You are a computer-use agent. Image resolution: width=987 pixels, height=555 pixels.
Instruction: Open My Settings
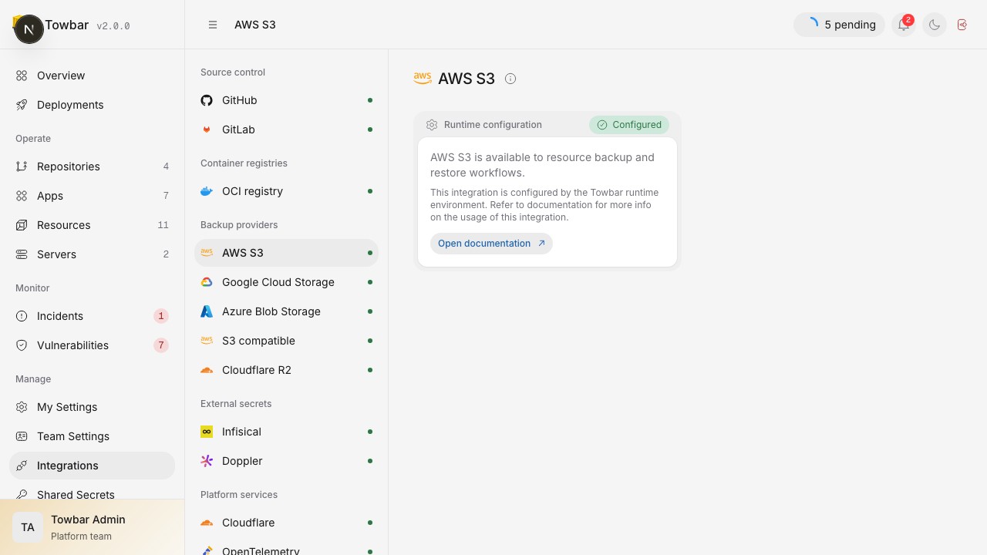(93, 407)
